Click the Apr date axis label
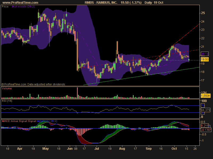 (x=20, y=149)
